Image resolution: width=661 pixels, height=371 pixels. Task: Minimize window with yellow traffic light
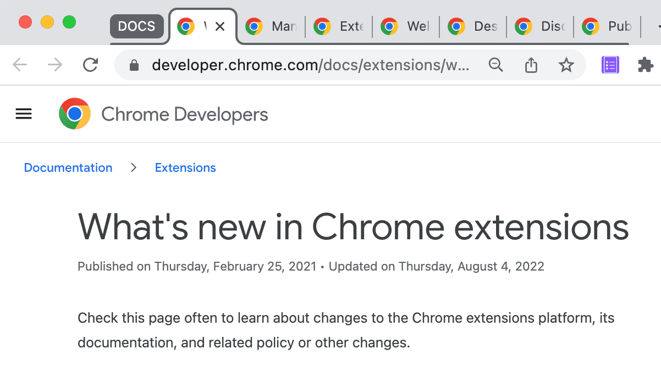pyautogui.click(x=47, y=23)
